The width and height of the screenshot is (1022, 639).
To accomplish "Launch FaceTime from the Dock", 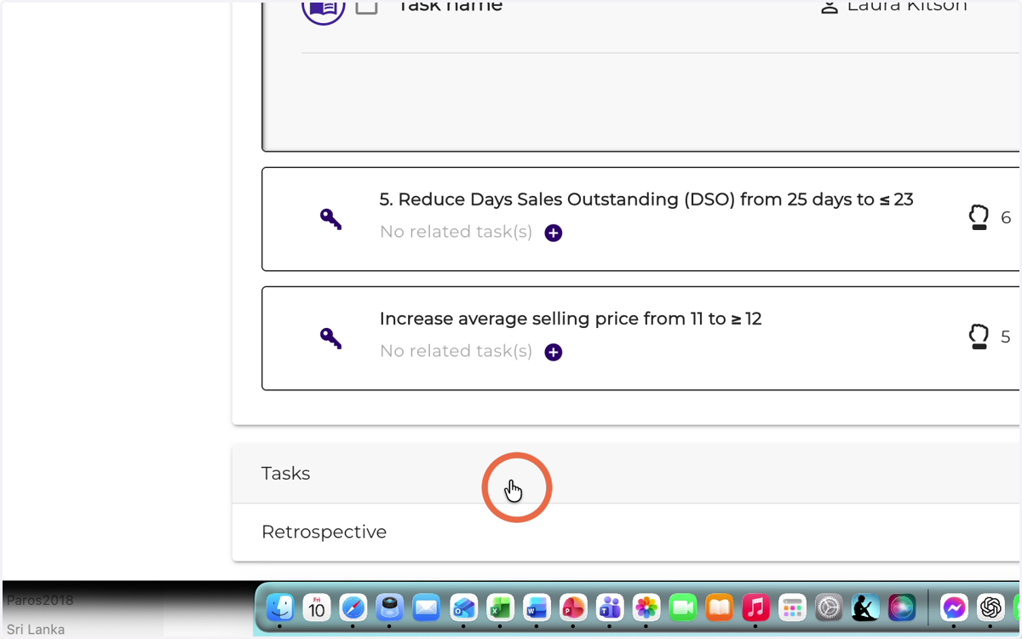I will [x=683, y=607].
